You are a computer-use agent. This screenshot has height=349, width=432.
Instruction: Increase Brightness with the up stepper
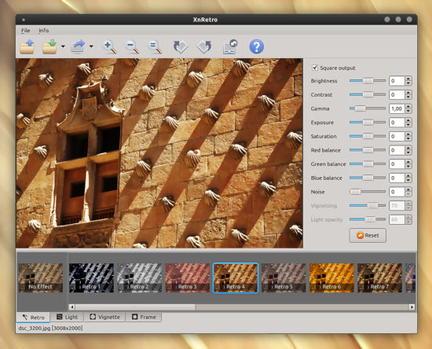pyautogui.click(x=408, y=79)
